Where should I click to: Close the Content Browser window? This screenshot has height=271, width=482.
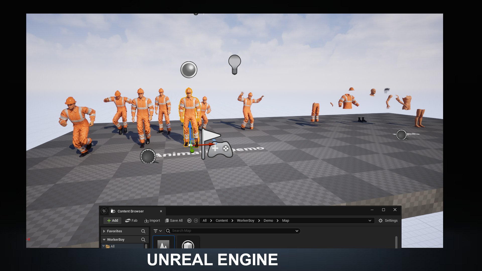(x=395, y=210)
